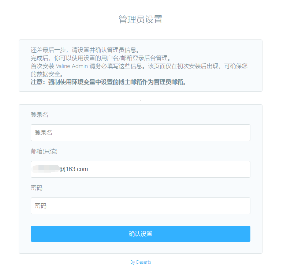Click the @163.com text in the email field
This screenshot has width=287, height=279.
pyautogui.click(x=74, y=169)
